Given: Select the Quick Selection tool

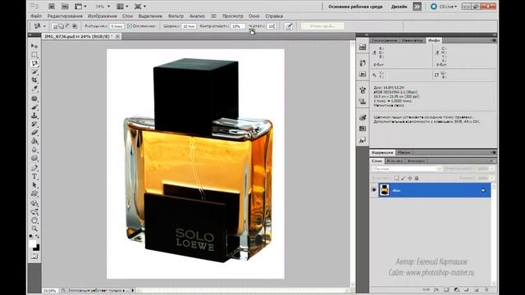Looking at the screenshot, I should tap(34, 72).
